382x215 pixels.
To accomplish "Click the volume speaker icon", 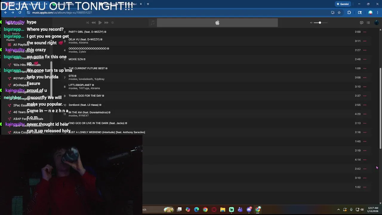I will coord(311,23).
